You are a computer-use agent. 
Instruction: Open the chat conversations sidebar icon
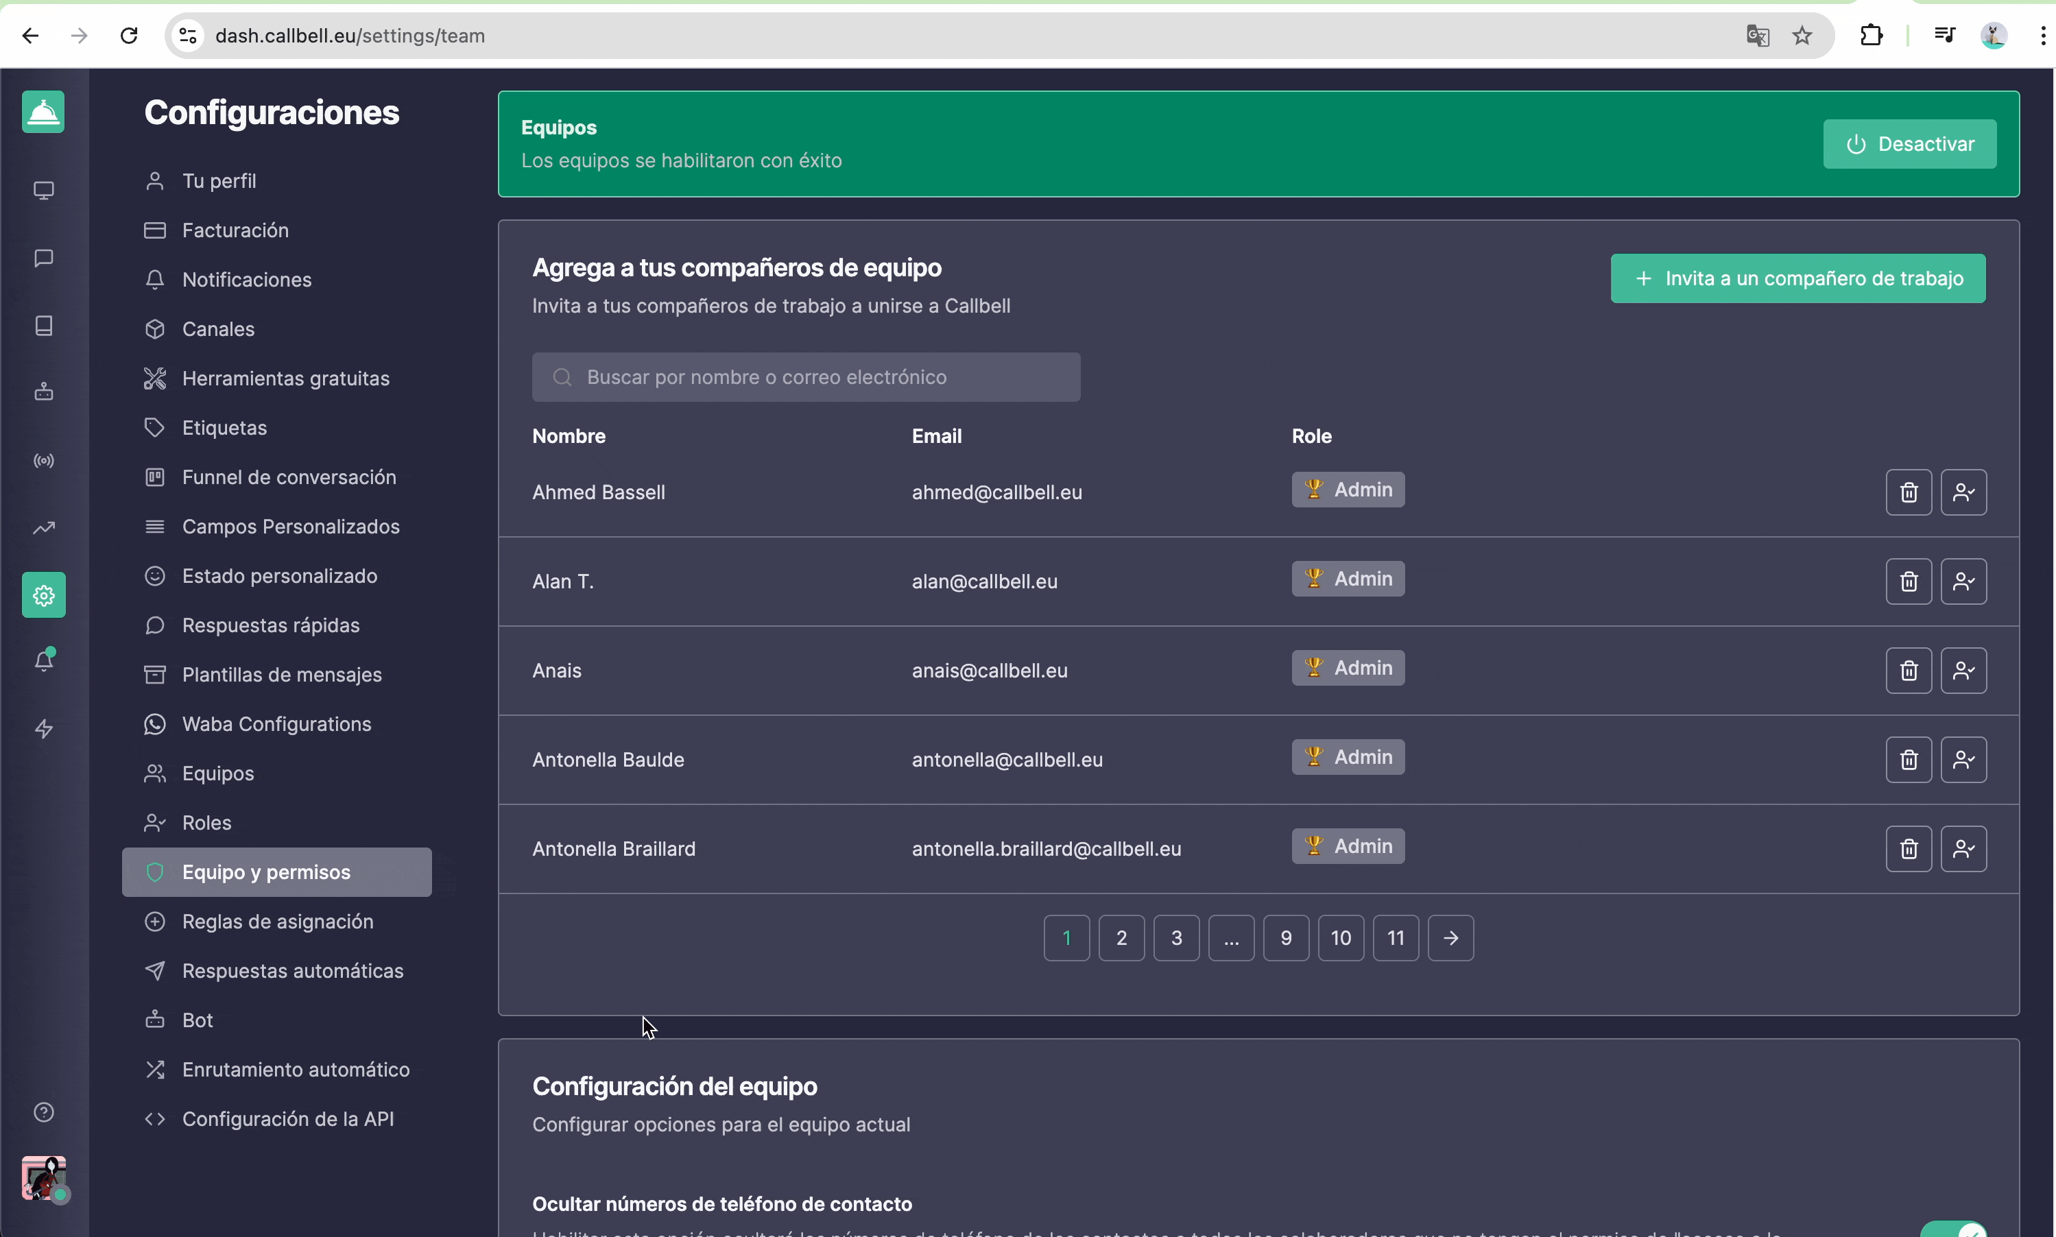tap(44, 259)
